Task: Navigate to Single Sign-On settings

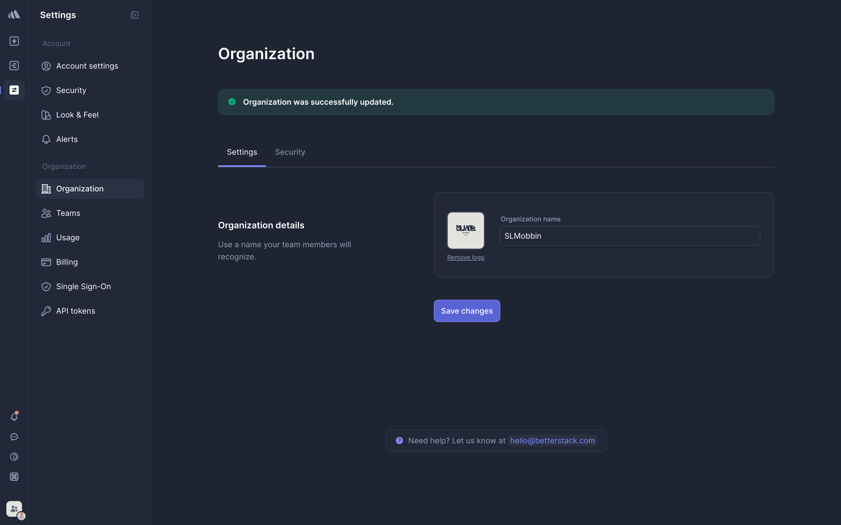Action: tap(83, 286)
